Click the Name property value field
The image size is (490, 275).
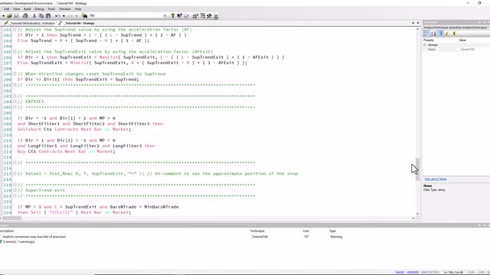[x=473, y=49]
